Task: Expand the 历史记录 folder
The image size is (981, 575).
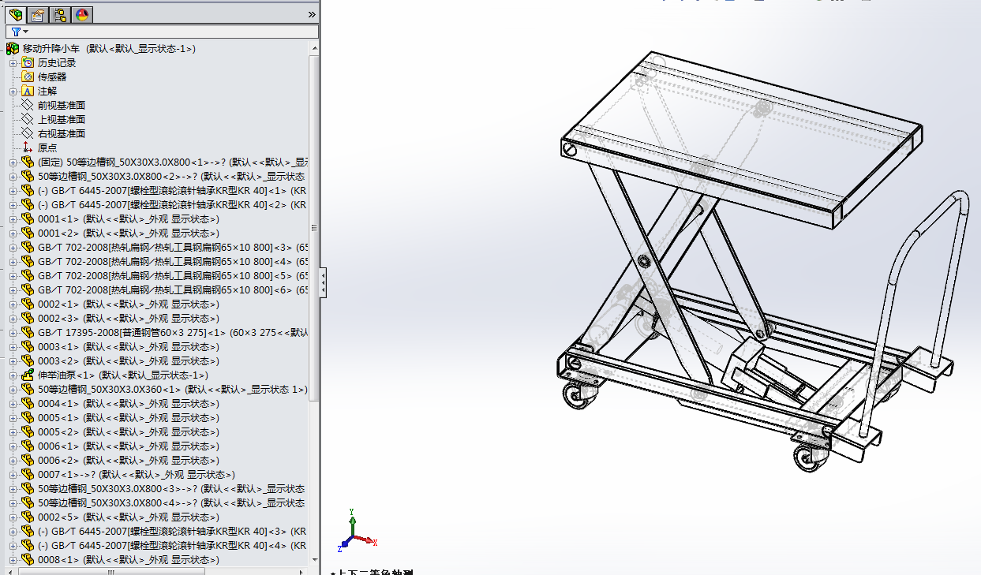Action: pyautogui.click(x=13, y=63)
